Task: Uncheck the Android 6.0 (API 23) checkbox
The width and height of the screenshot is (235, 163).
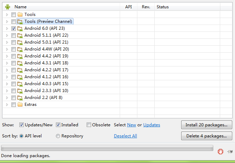Action: pos(13,28)
